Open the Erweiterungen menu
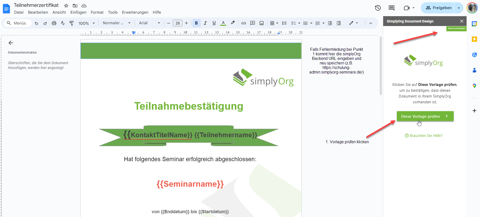Image resolution: width=480 pixels, height=217 pixels. pos(135,12)
